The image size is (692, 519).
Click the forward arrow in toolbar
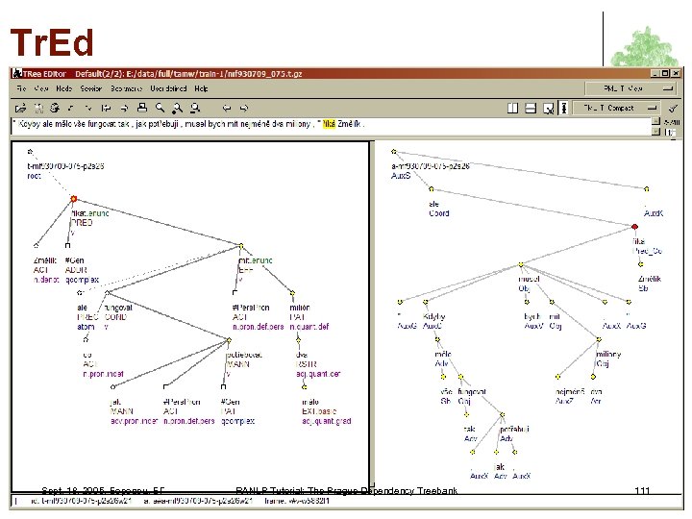[x=244, y=108]
